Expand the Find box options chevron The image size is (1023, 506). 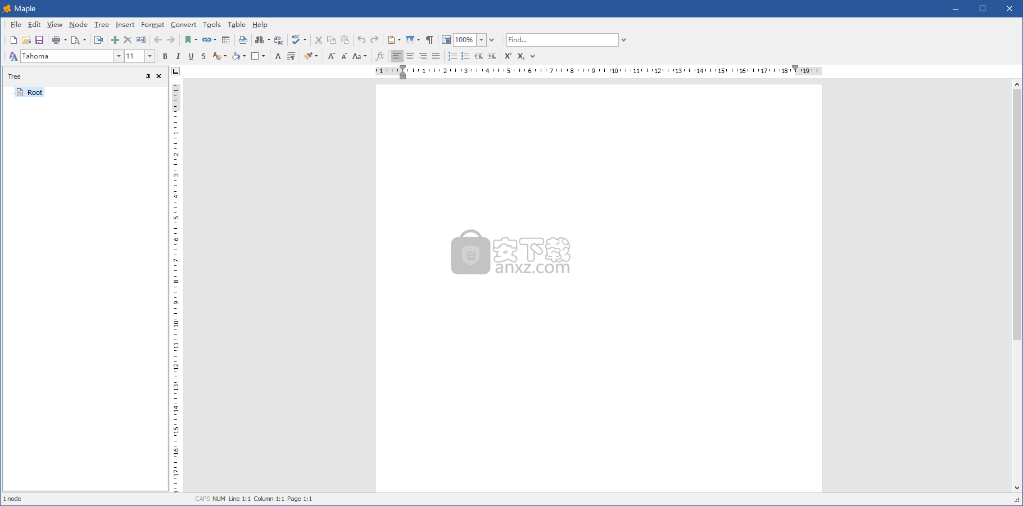click(624, 40)
